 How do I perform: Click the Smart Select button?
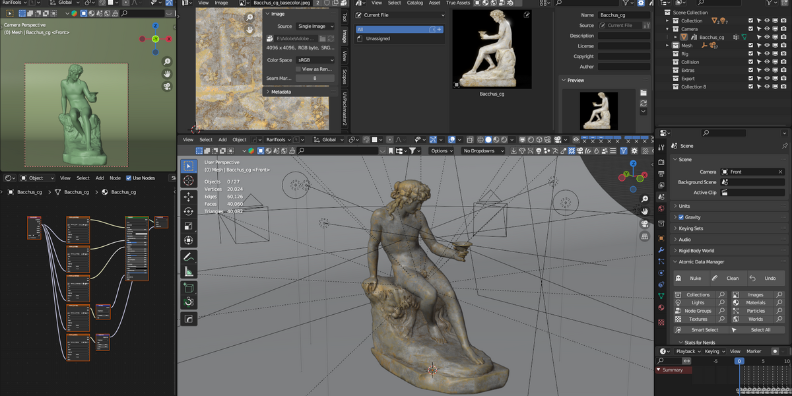tap(701, 330)
